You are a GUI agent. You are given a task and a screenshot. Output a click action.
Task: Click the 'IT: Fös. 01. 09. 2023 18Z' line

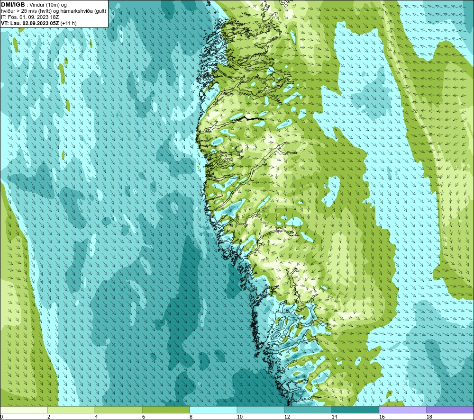click(30, 17)
